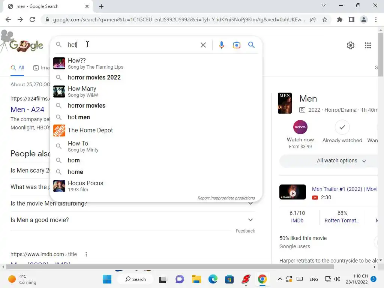The height and width of the screenshot is (288, 384).
Task: Open Google settings gear icon
Action: (351, 45)
